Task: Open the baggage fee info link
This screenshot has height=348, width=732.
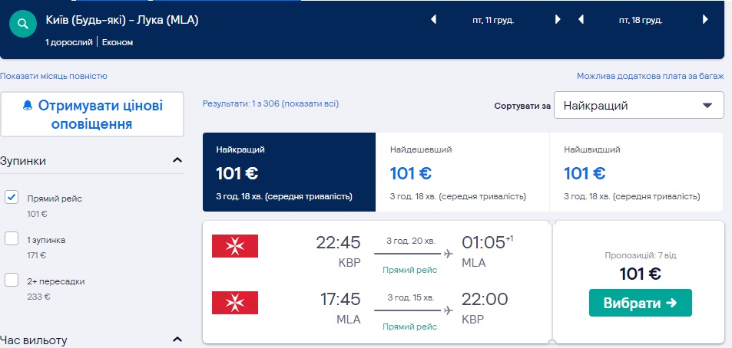Action: tap(650, 76)
